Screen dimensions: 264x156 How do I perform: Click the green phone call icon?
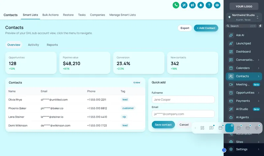[x=176, y=5]
